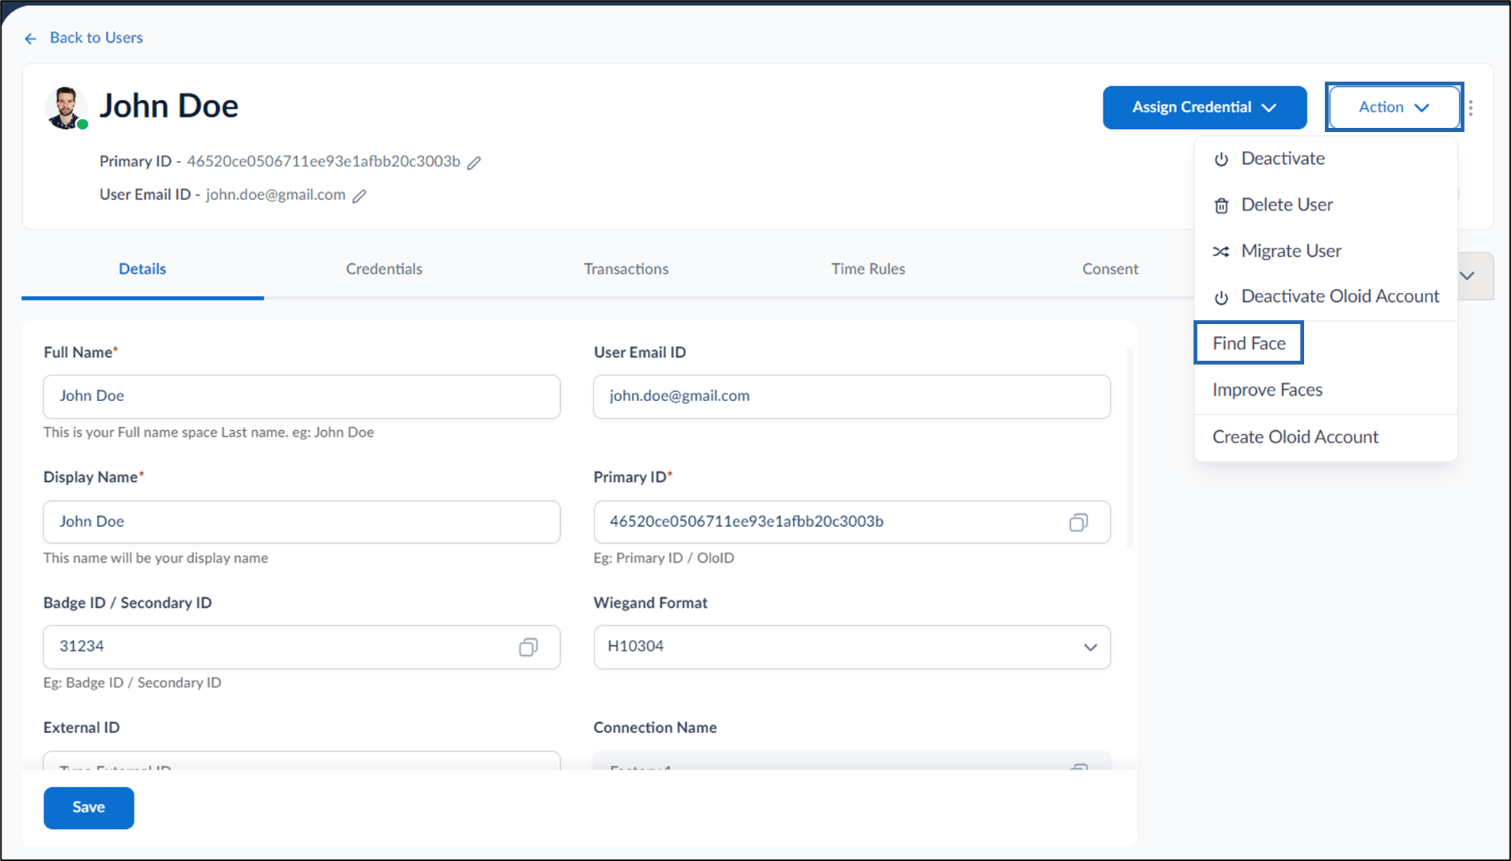Click the pencil icon beside Primary ID
This screenshot has width=1511, height=861.
pos(474,162)
